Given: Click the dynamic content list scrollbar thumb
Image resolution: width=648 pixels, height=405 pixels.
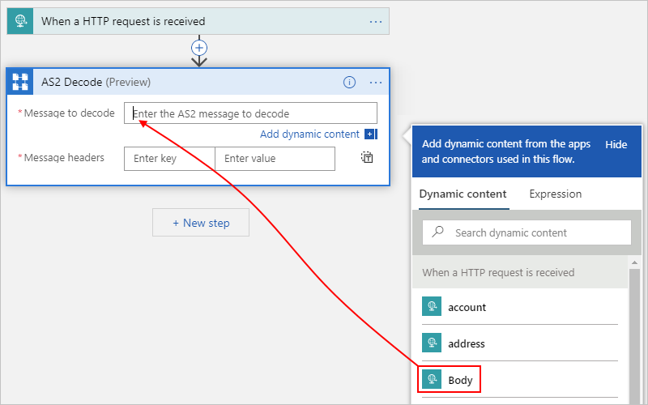Looking at the screenshot, I should 635,336.
